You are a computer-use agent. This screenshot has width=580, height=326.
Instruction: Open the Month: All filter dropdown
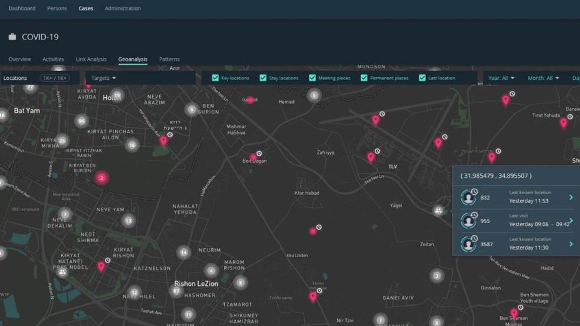click(x=543, y=78)
